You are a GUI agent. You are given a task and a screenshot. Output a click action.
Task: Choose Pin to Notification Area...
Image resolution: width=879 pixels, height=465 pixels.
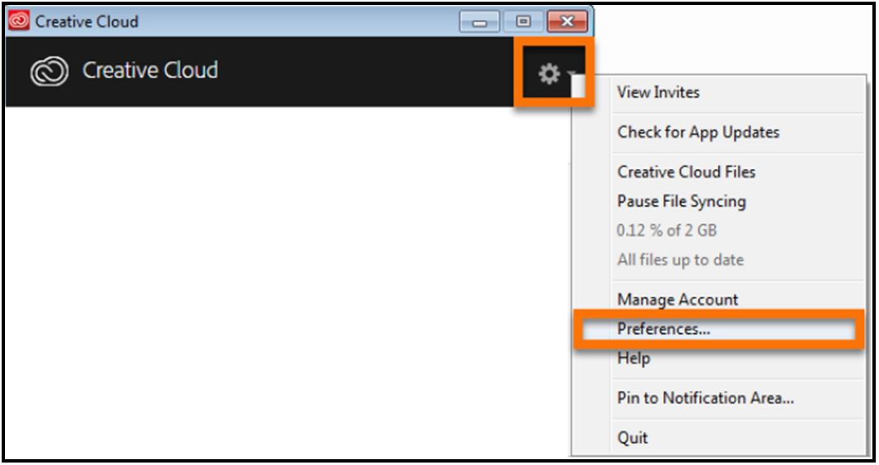705,397
